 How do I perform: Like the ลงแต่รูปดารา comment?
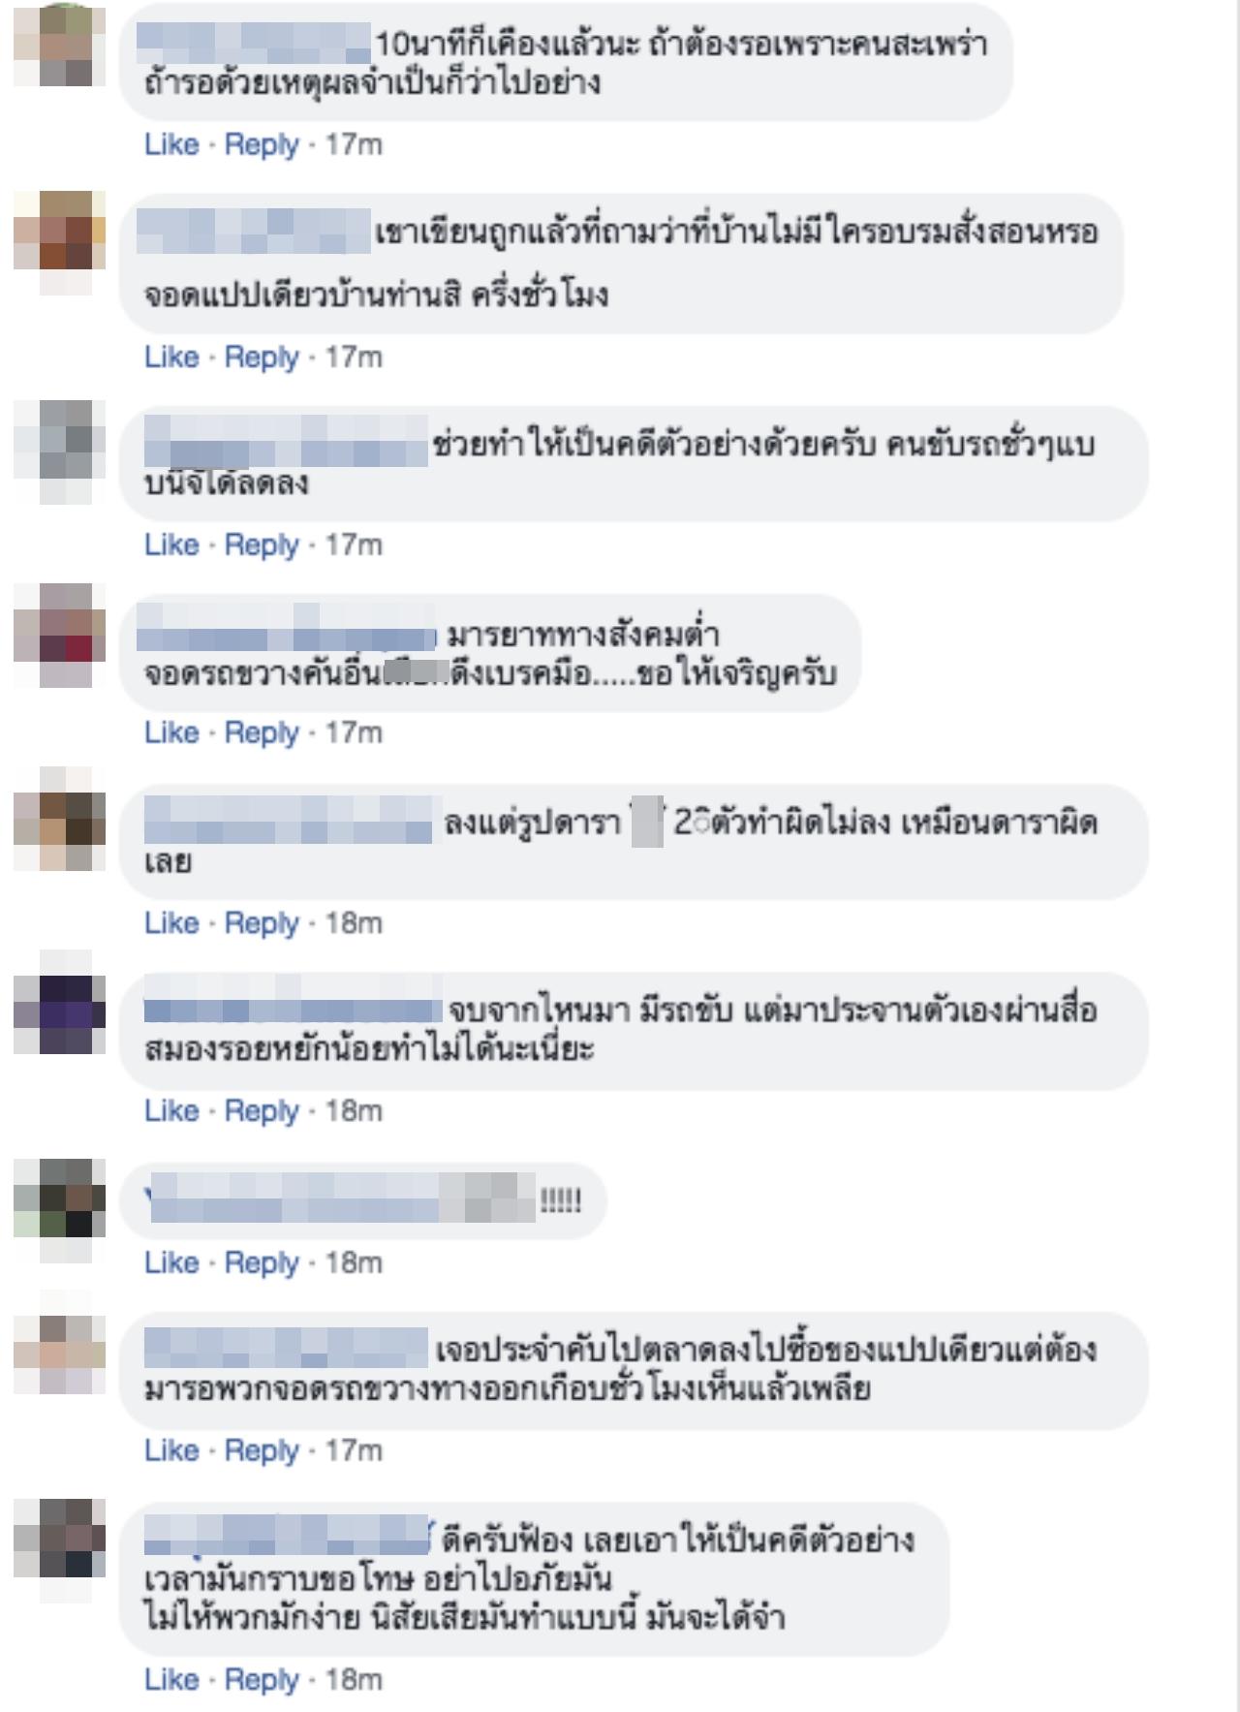[x=171, y=922]
